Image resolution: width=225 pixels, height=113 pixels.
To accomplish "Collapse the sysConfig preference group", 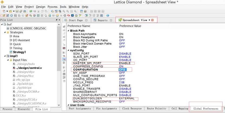I will tap(69, 50).
